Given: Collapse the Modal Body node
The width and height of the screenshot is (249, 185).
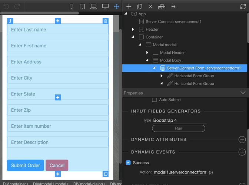Looking at the screenshot, I should click(147, 60).
